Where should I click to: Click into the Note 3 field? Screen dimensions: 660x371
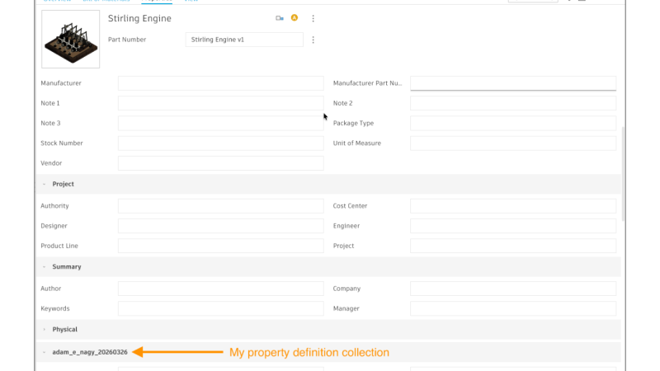tap(220, 123)
